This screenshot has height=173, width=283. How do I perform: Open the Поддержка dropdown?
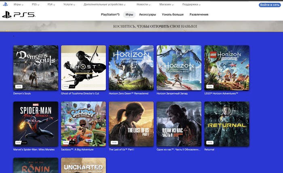pos(191,4)
